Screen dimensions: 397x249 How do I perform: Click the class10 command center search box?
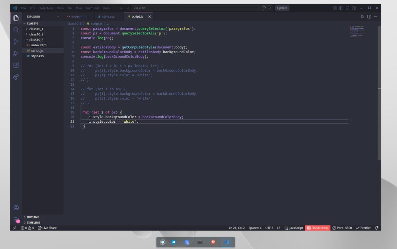(x=195, y=8)
